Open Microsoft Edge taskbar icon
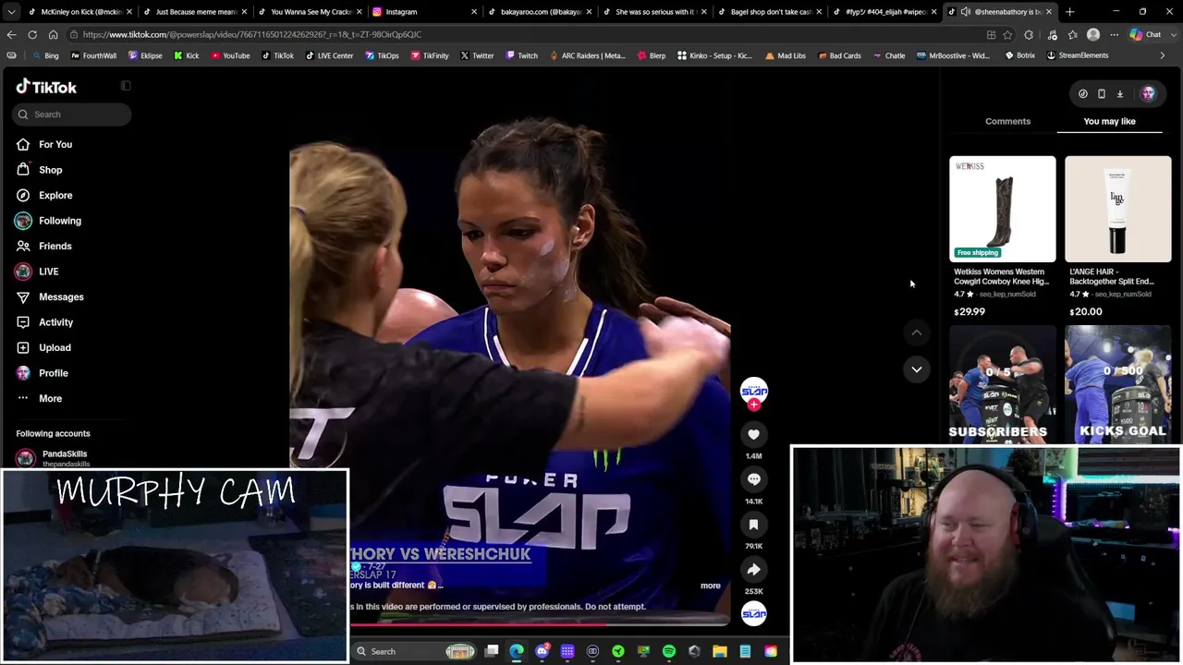The width and height of the screenshot is (1183, 665). click(x=517, y=651)
